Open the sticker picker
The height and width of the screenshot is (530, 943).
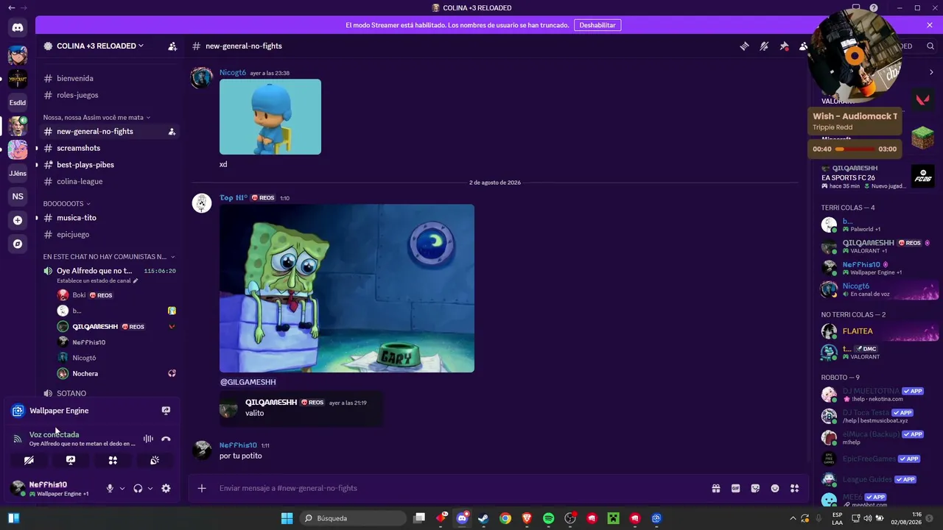click(x=755, y=488)
